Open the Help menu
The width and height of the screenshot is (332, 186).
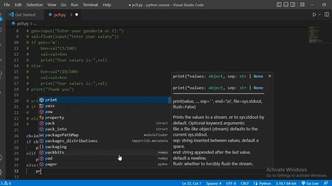click(x=107, y=5)
